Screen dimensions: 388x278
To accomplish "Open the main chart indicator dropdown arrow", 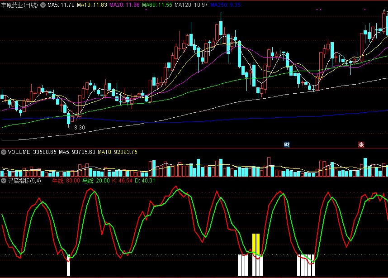I will (x=43, y=5).
